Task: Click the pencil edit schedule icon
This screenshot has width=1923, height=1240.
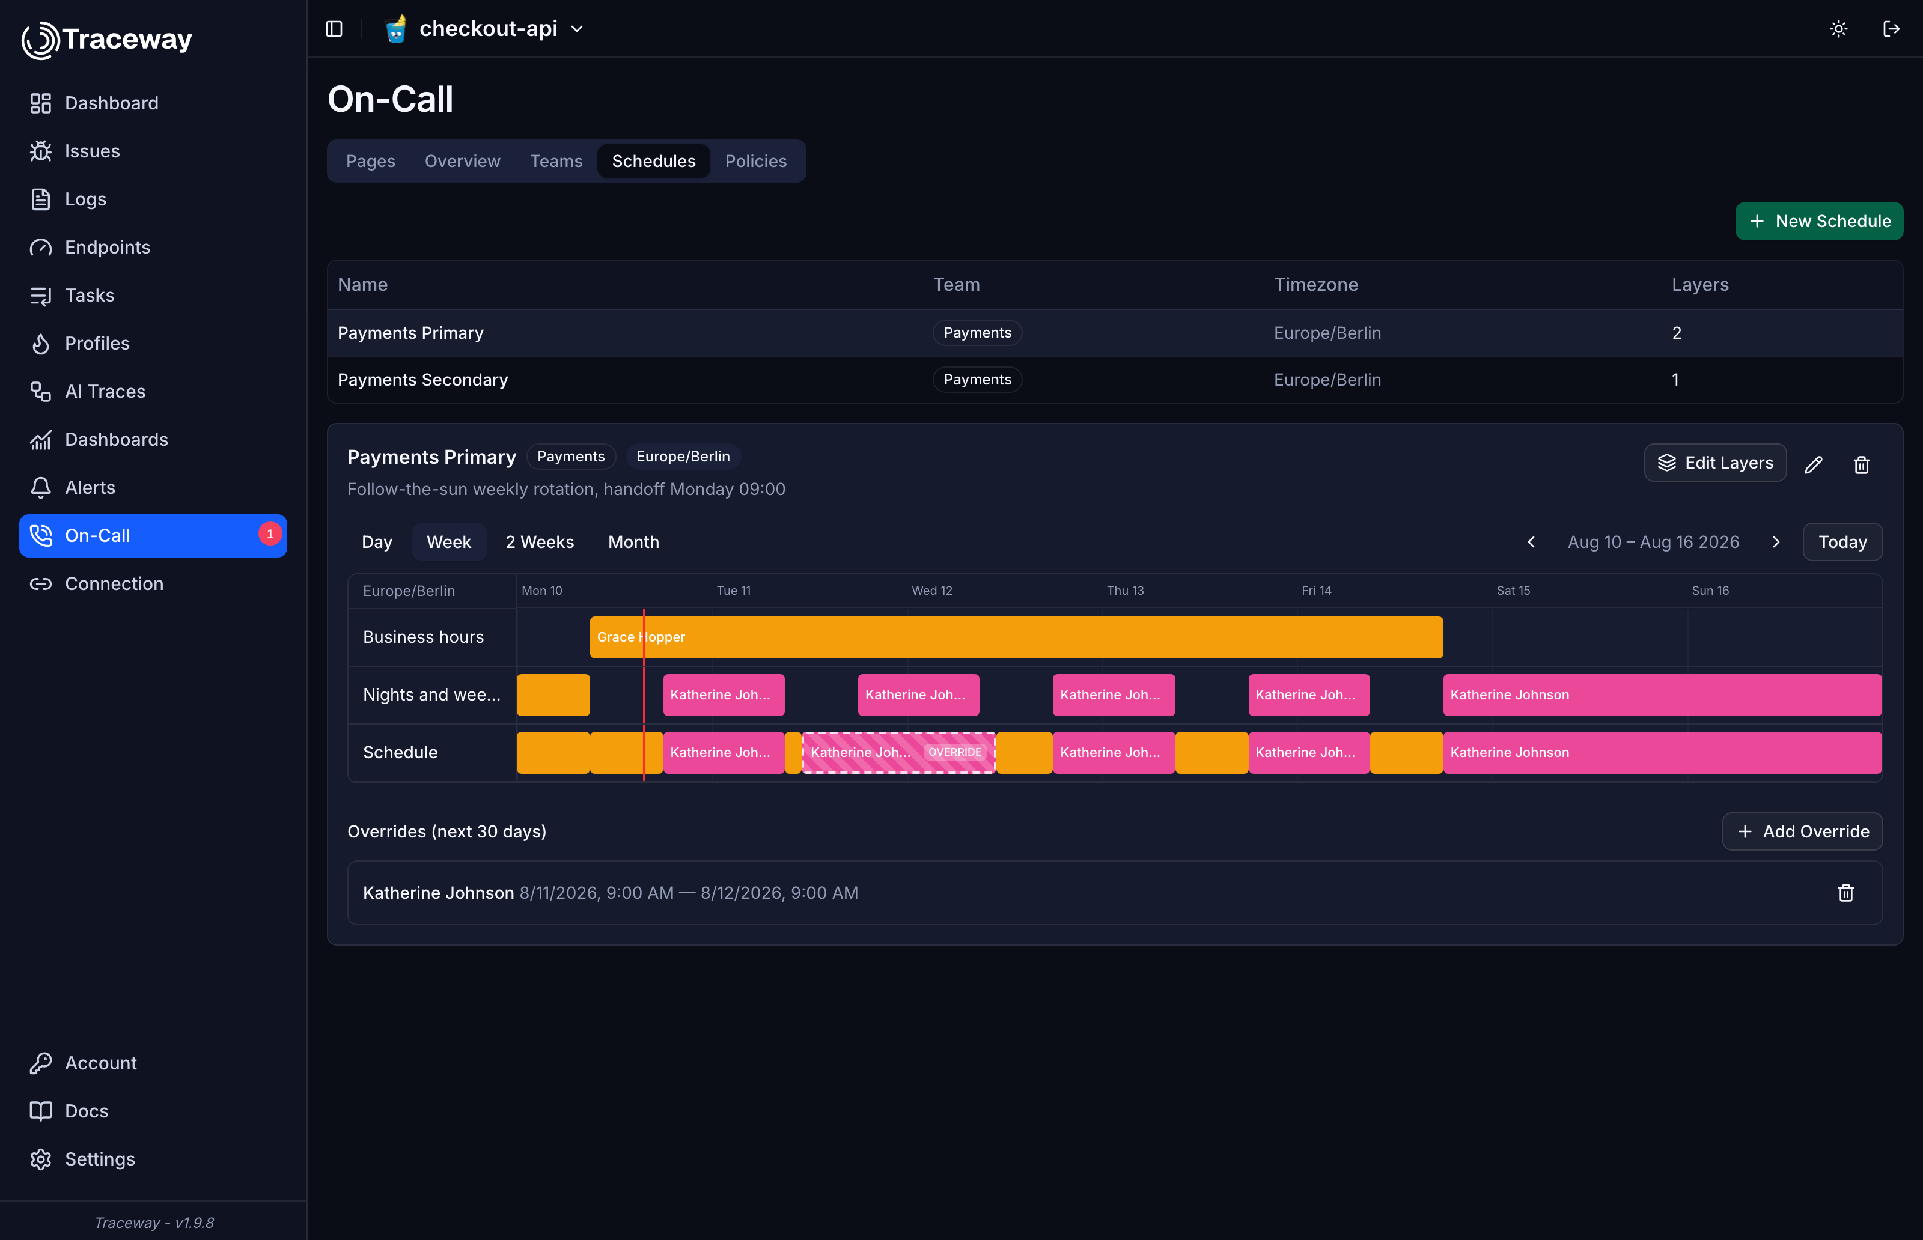Action: [x=1814, y=464]
